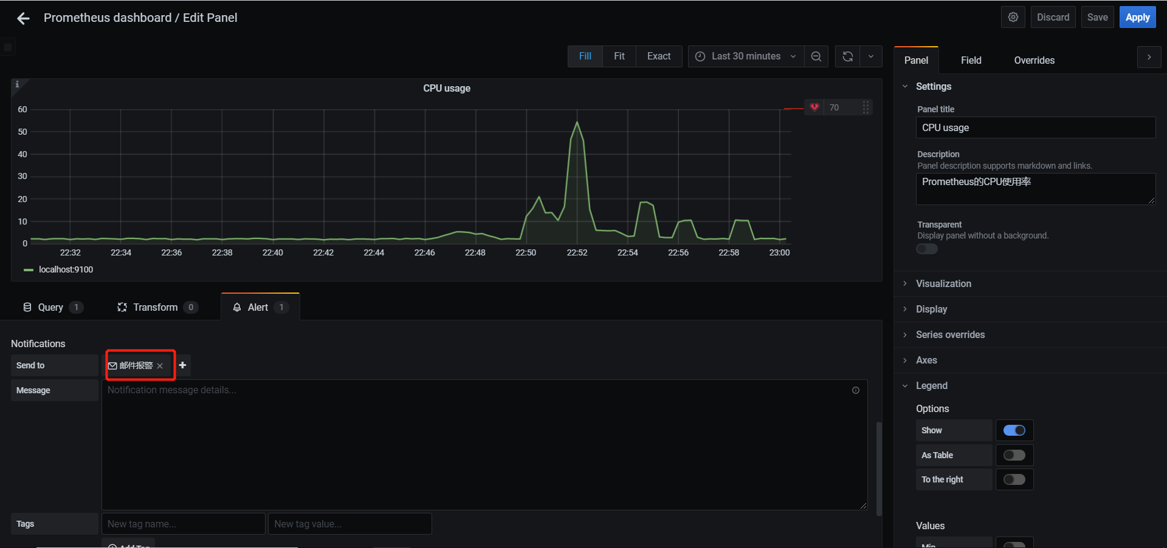Click the Transform tab icon
The height and width of the screenshot is (548, 1167).
(x=122, y=307)
